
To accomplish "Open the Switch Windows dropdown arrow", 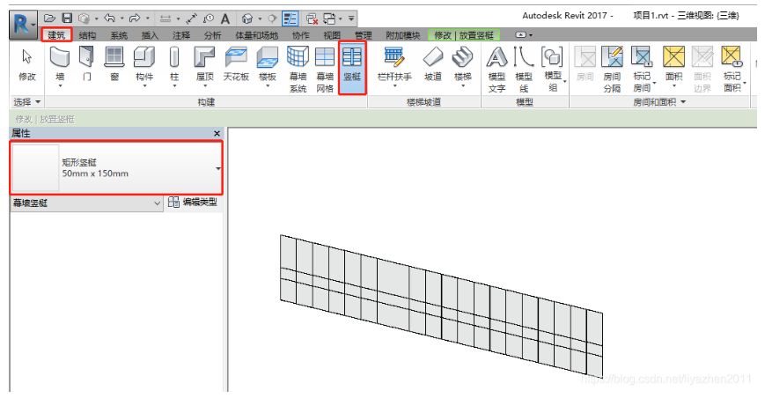I will click(x=341, y=18).
